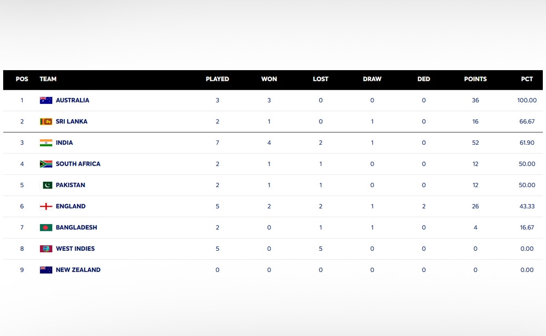Image resolution: width=546 pixels, height=336 pixels.
Task: Open the AUSTRALIA team name link
Action: (x=72, y=100)
